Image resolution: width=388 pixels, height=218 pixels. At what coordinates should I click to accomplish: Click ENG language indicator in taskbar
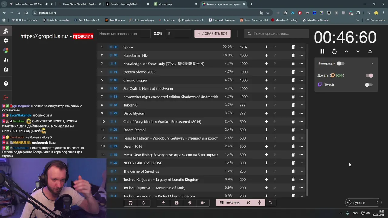point(355,213)
